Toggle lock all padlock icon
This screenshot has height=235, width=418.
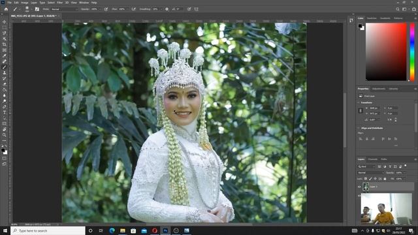pos(385,179)
